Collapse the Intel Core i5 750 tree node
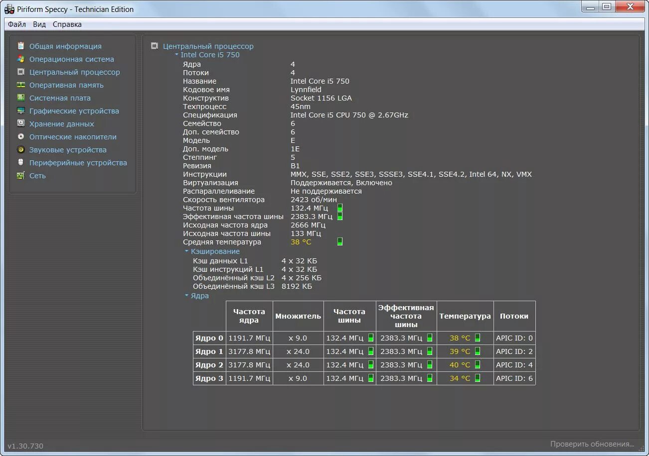649x456 pixels. [x=176, y=55]
